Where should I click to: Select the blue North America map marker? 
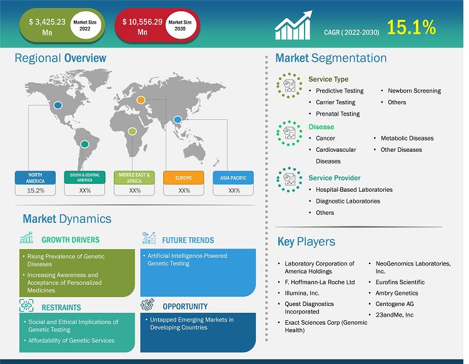[58, 105]
